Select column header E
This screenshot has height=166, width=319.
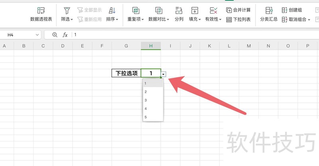83,46
